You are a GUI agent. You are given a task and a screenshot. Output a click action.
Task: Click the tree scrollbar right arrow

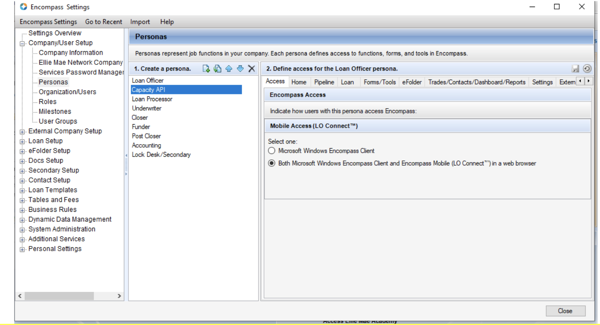coord(119,296)
